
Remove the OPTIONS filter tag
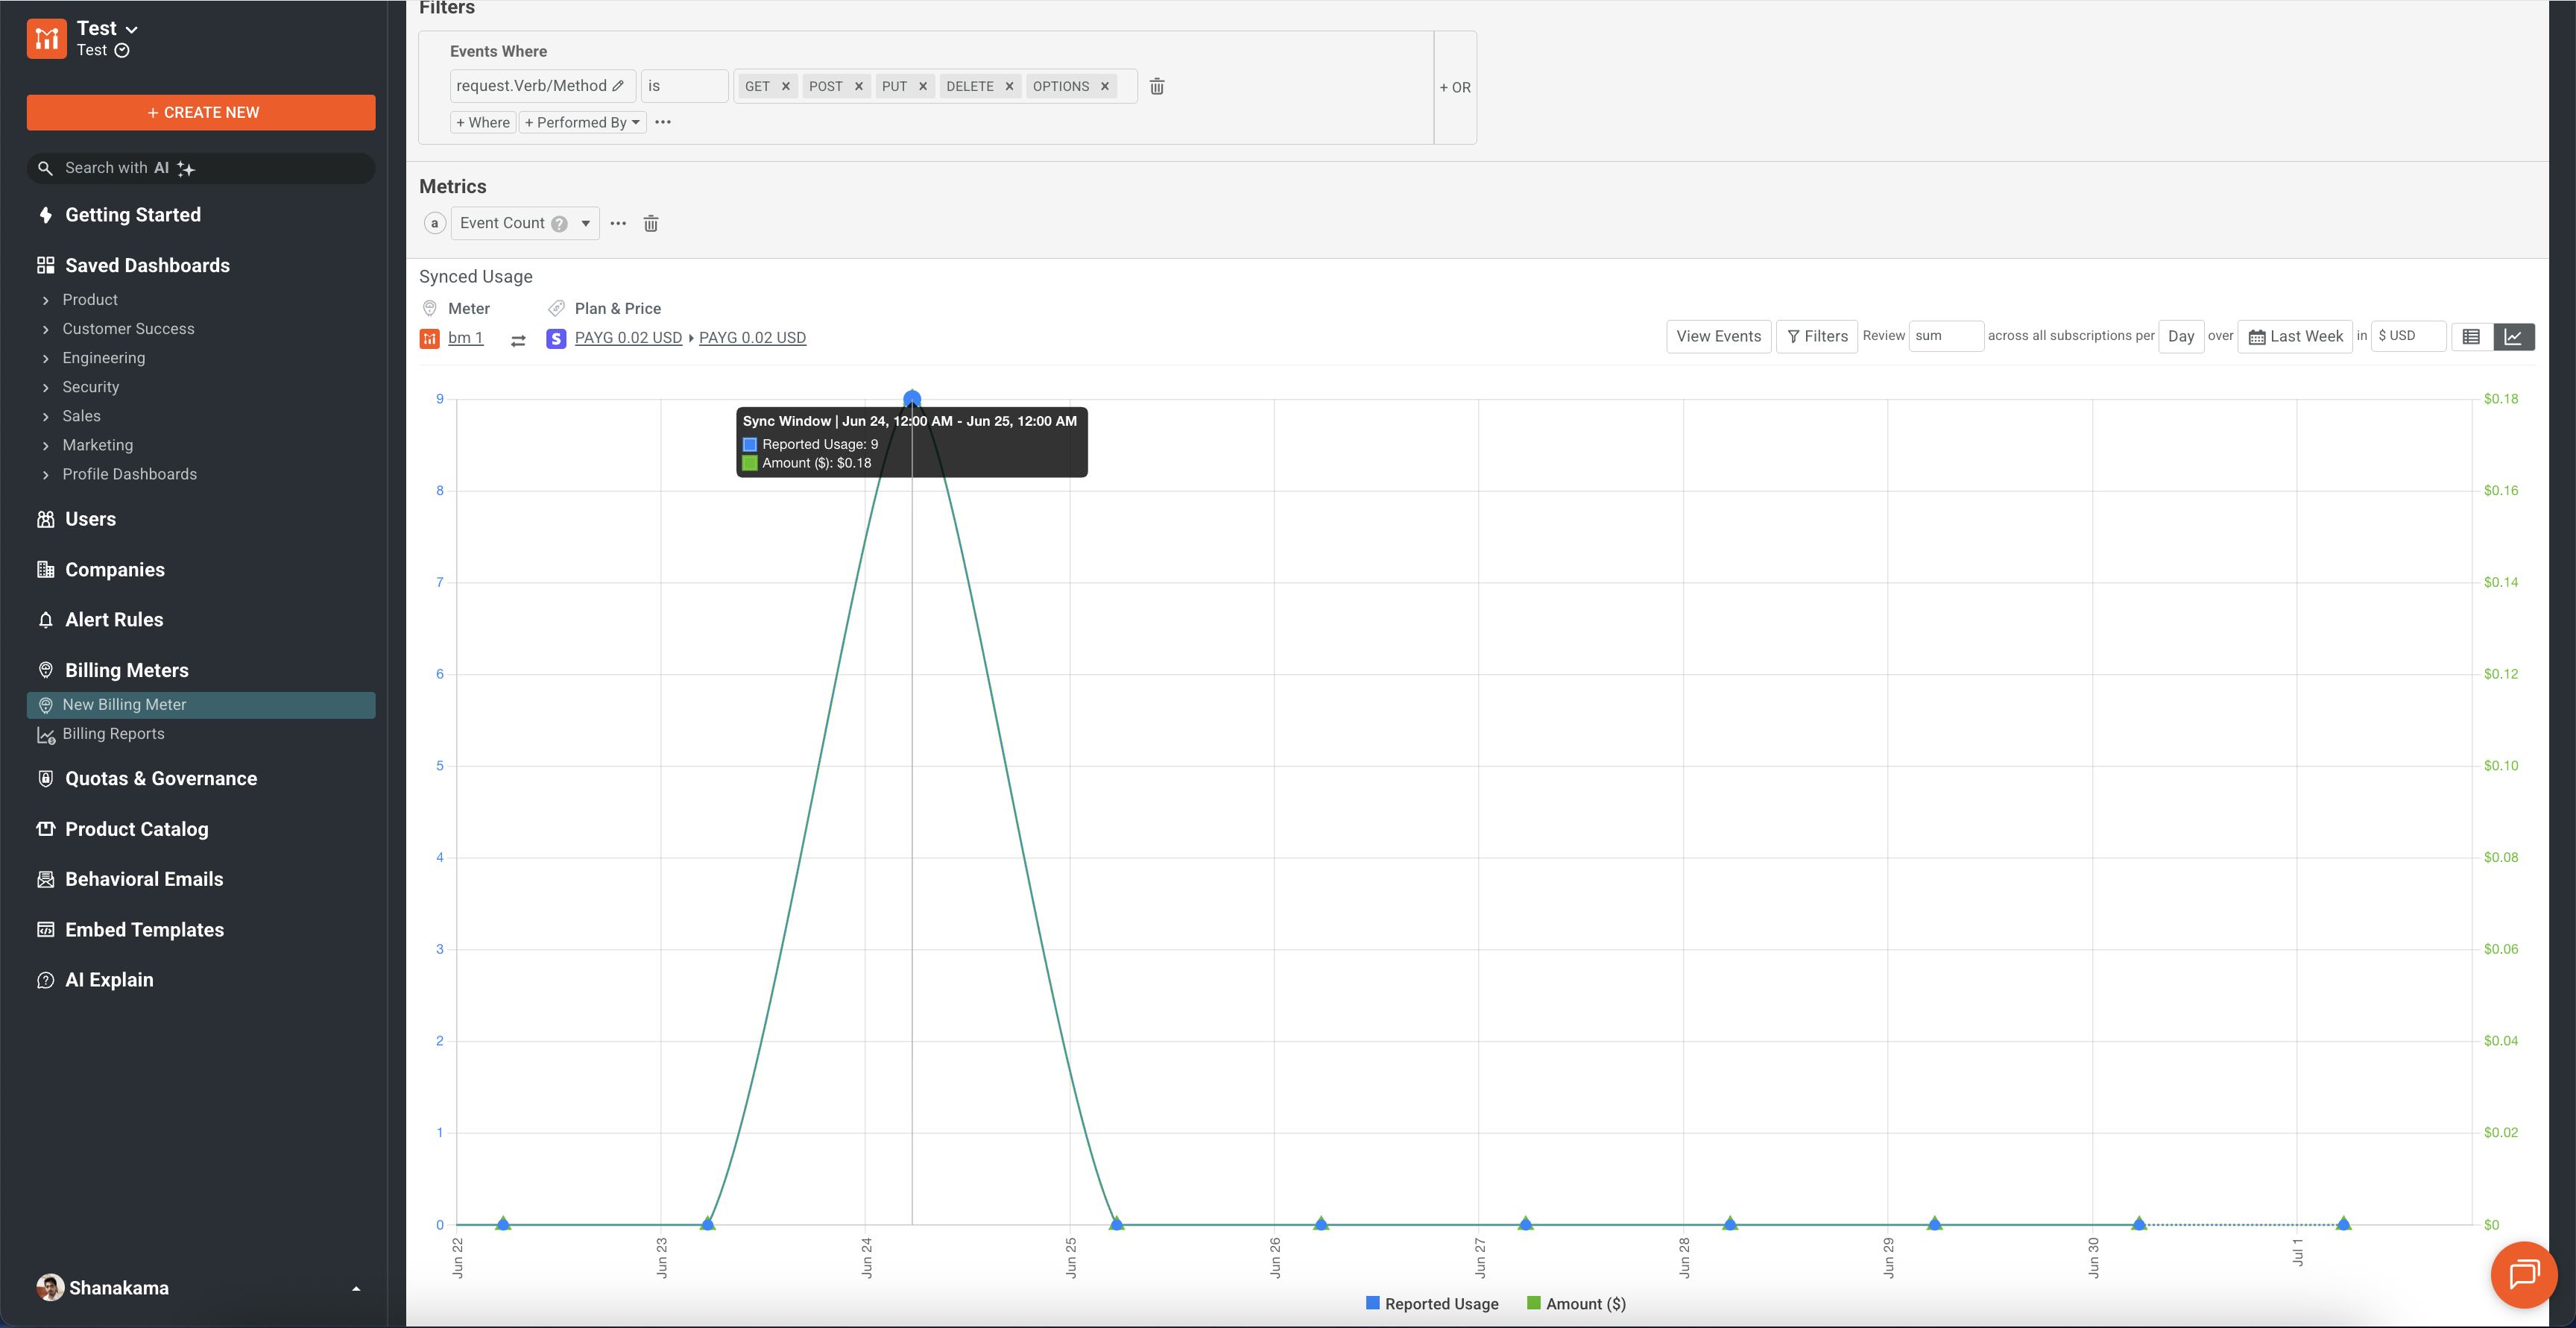(x=1105, y=87)
